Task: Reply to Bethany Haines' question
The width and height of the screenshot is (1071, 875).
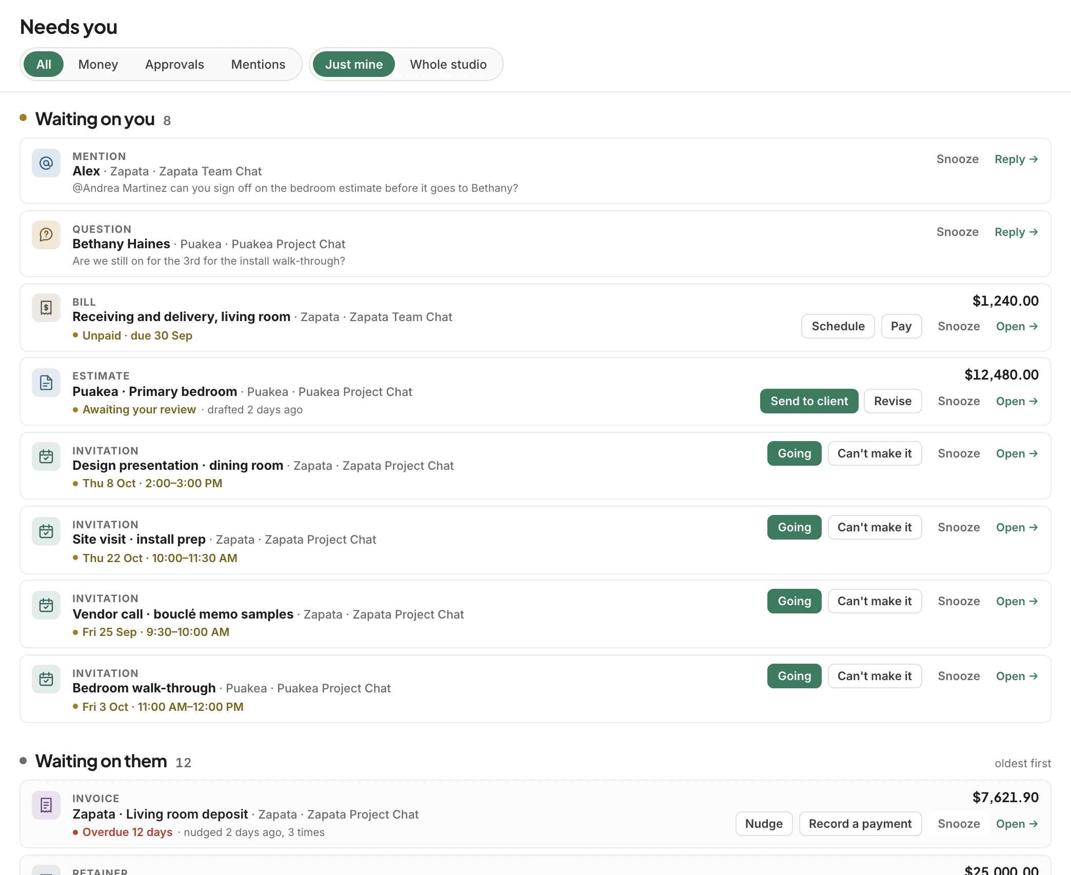Action: [x=1016, y=232]
